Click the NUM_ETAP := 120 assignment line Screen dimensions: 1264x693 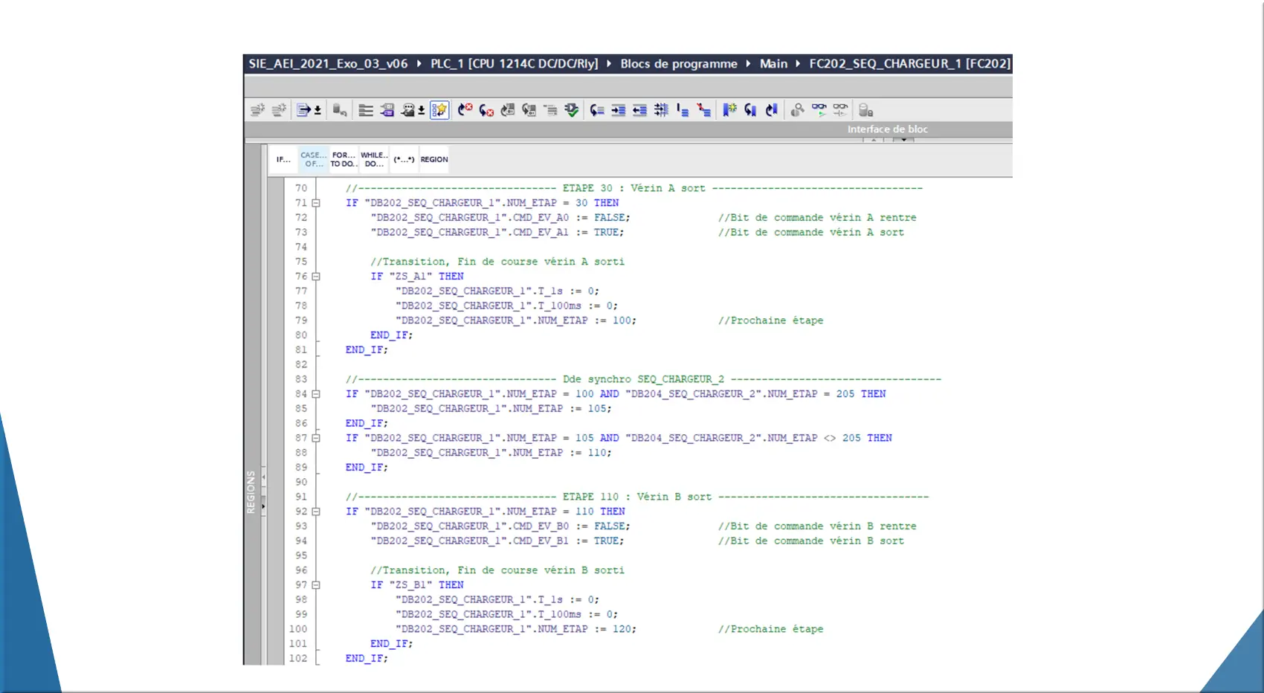(x=515, y=629)
